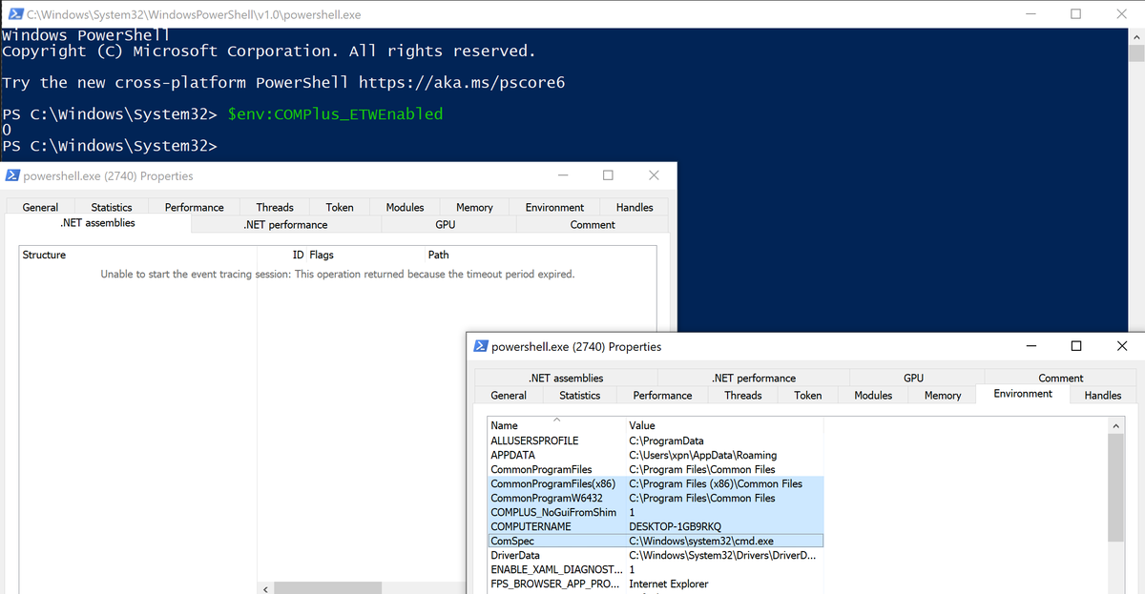Open Modules tab in back Properties window

click(405, 207)
